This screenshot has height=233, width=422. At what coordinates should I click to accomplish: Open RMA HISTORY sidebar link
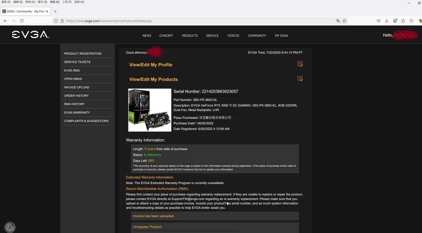74,104
